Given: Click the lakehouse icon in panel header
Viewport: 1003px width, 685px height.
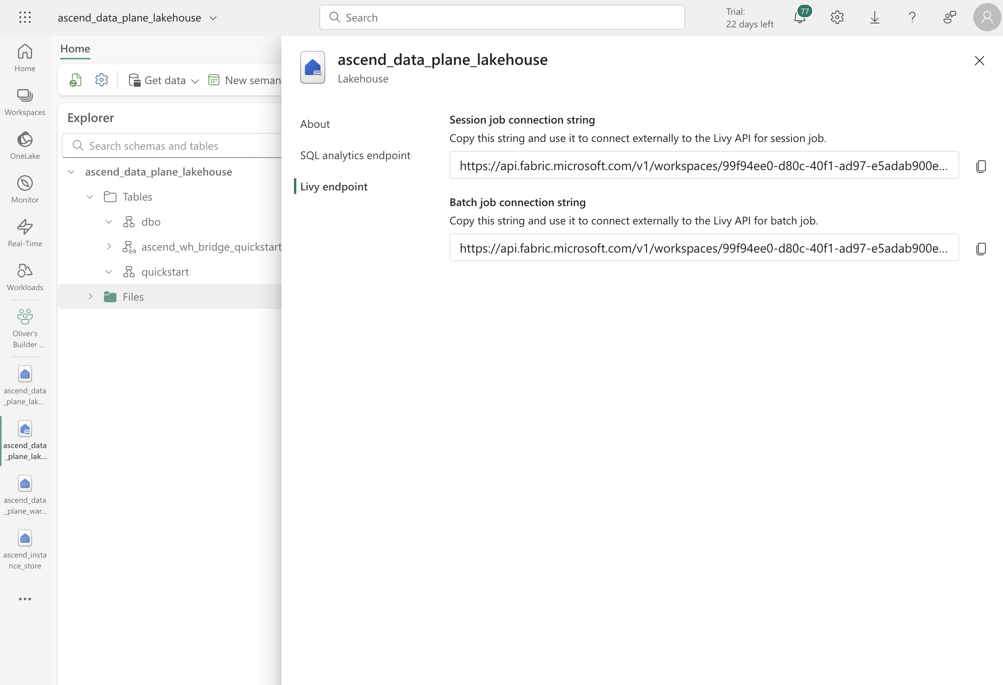Looking at the screenshot, I should [312, 67].
